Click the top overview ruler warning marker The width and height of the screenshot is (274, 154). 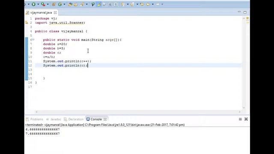247,18
